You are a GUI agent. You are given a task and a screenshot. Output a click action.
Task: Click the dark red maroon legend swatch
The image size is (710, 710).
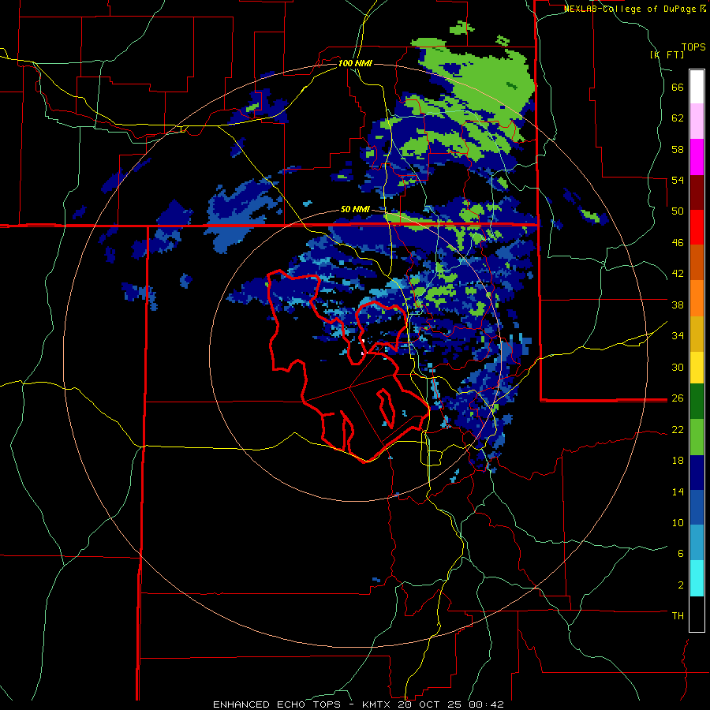tap(697, 192)
